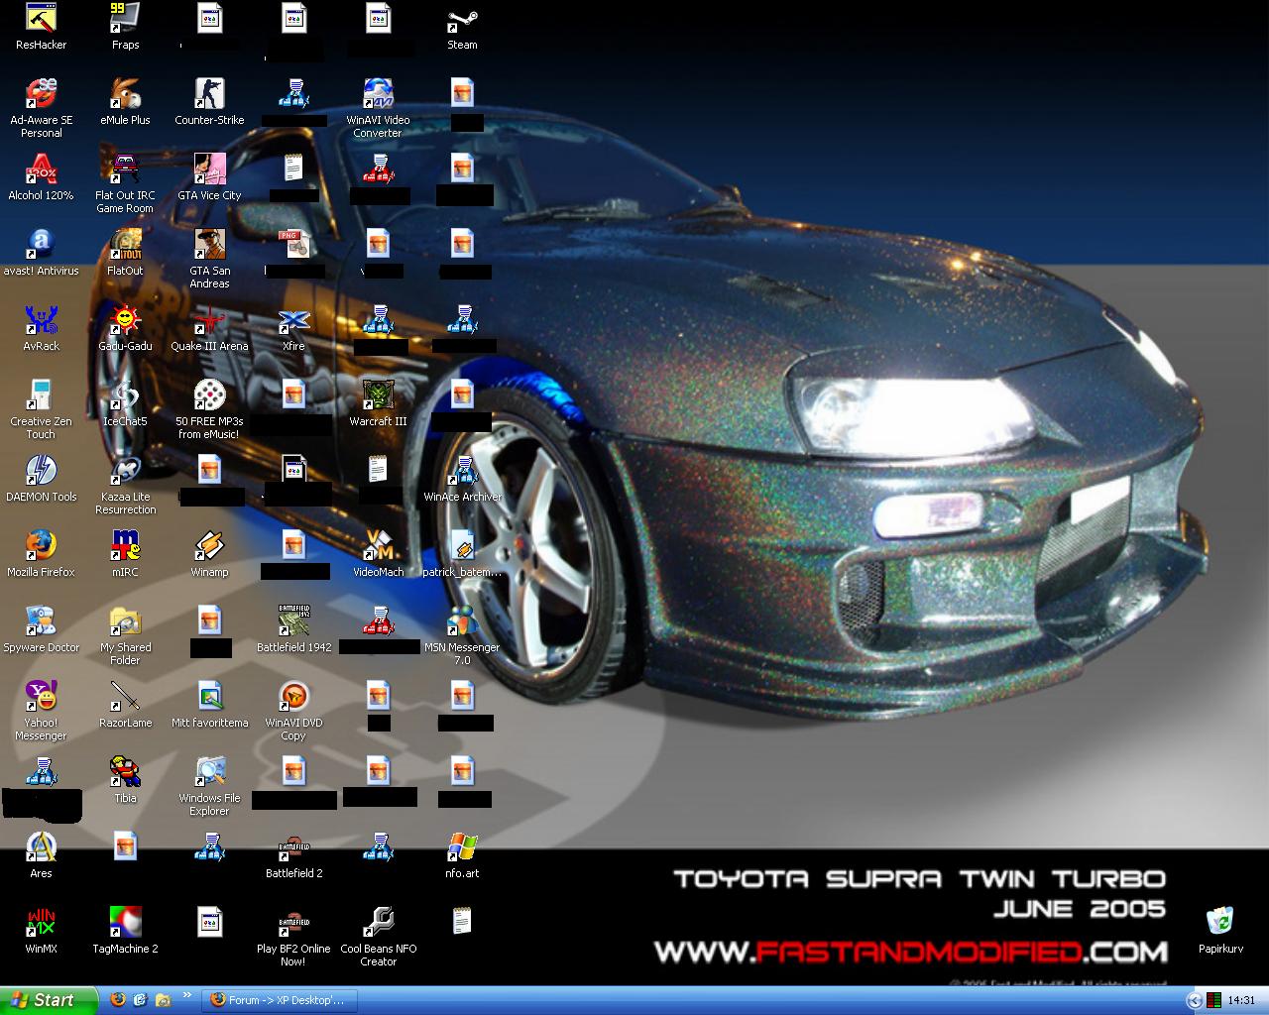This screenshot has width=1269, height=1015.
Task: Open the eMule Plus shortcut
Action: (x=125, y=102)
